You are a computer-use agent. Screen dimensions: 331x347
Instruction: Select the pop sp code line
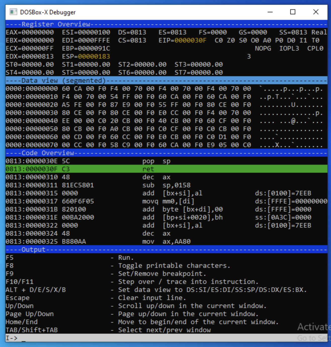tap(166, 161)
